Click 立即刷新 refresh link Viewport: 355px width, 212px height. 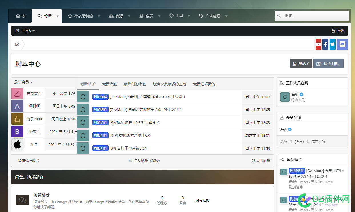click(x=261, y=161)
